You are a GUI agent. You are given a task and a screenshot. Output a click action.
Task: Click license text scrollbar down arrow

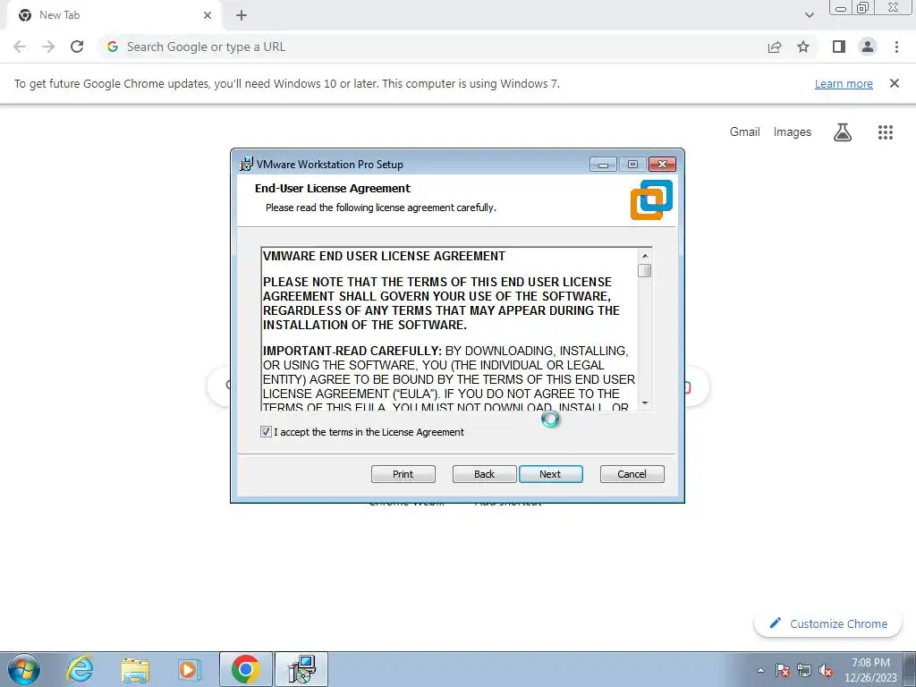pyautogui.click(x=645, y=403)
